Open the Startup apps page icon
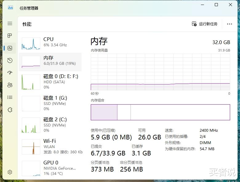 (10, 73)
